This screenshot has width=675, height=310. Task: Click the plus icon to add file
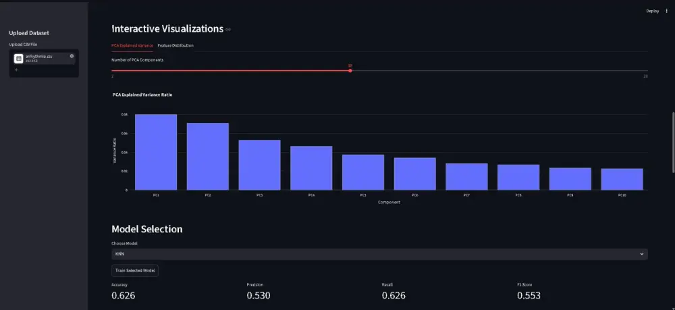pos(16,70)
